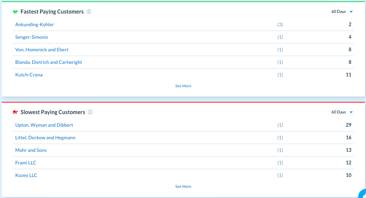Click See More under Fastest Paying Customers
The image size is (366, 198).
(183, 86)
